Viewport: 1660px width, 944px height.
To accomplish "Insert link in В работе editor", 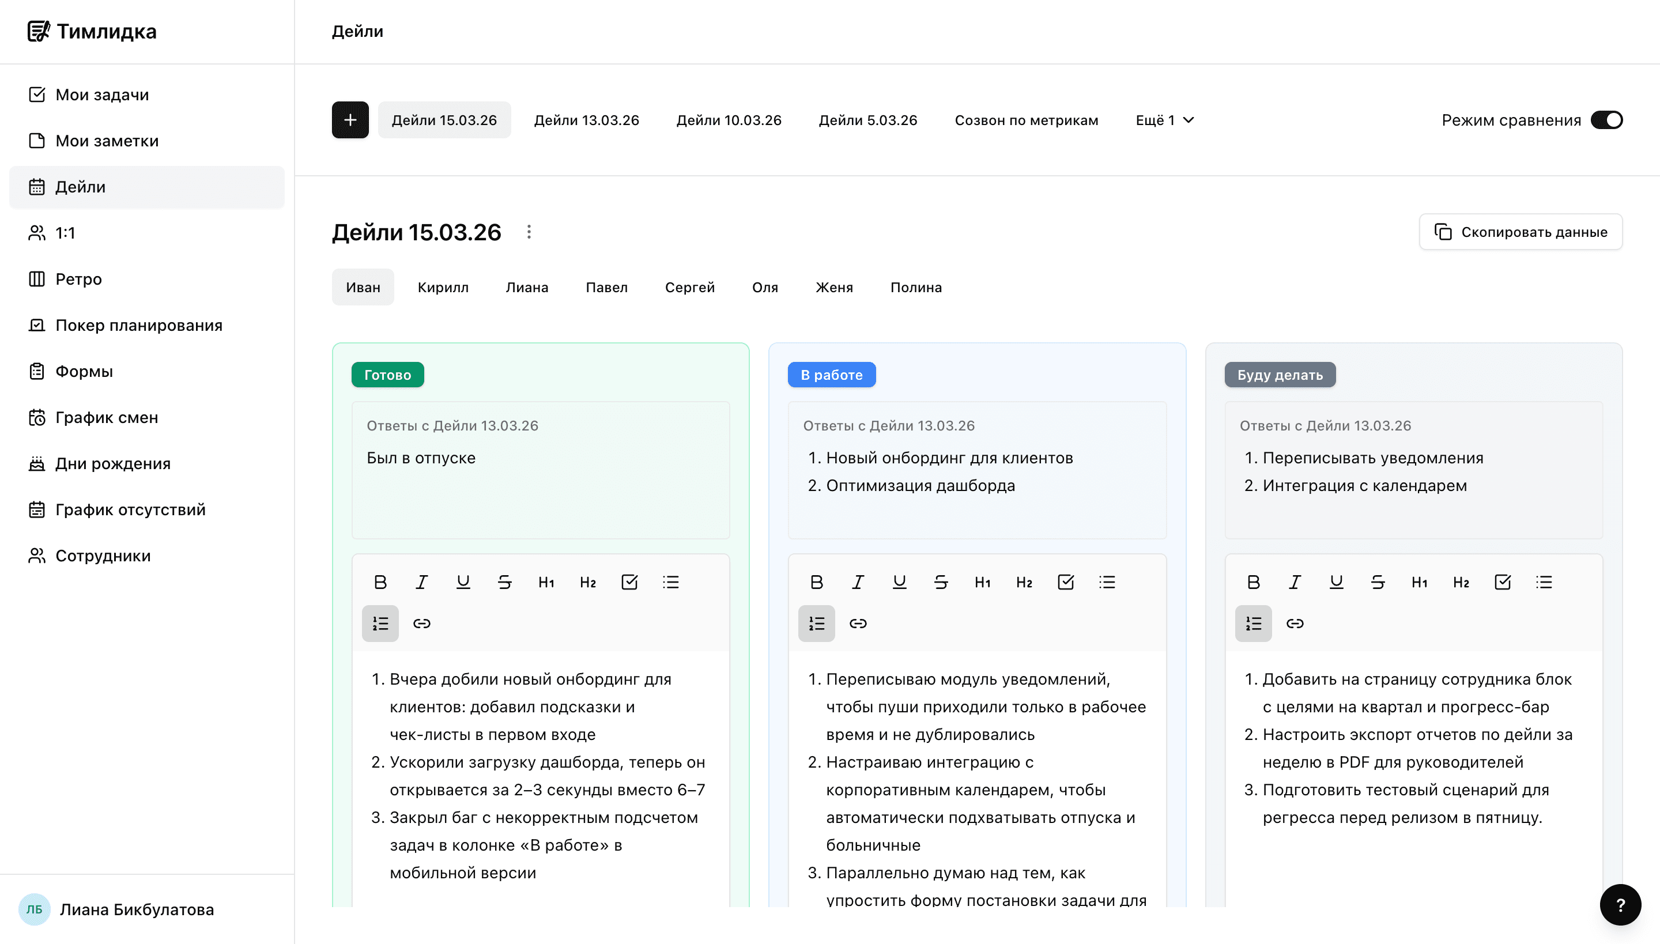I will click(x=858, y=624).
